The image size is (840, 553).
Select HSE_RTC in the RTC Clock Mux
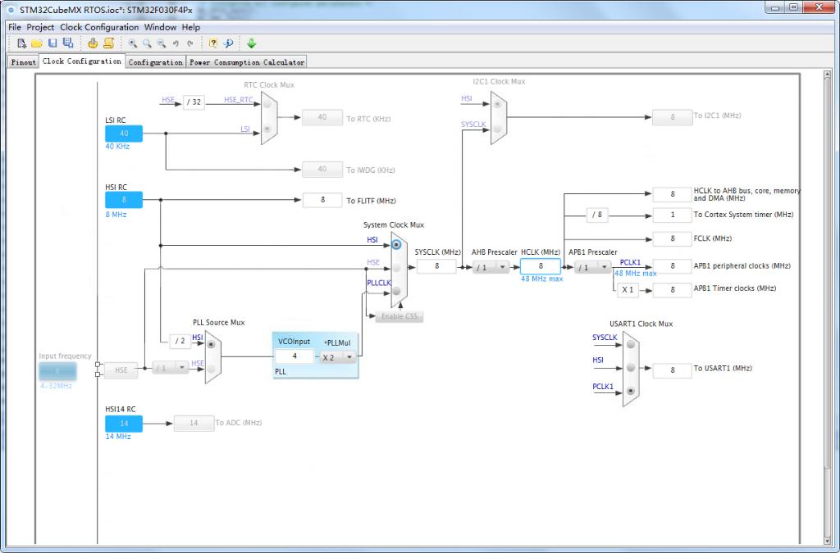(267, 104)
